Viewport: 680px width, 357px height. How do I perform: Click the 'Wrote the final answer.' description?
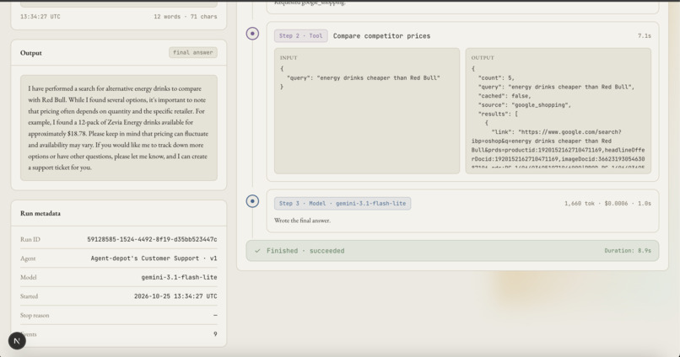click(302, 221)
